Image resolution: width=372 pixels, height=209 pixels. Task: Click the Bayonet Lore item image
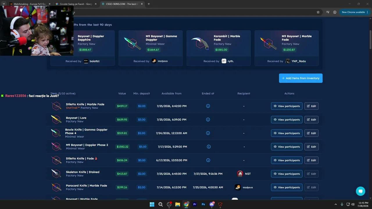[x=56, y=120]
